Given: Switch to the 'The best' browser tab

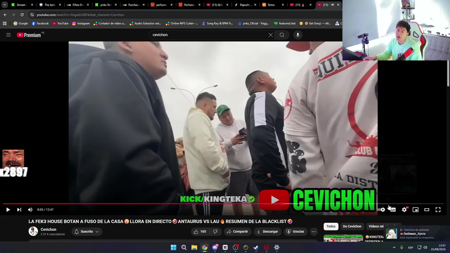Looking at the screenshot, I should click(50, 5).
